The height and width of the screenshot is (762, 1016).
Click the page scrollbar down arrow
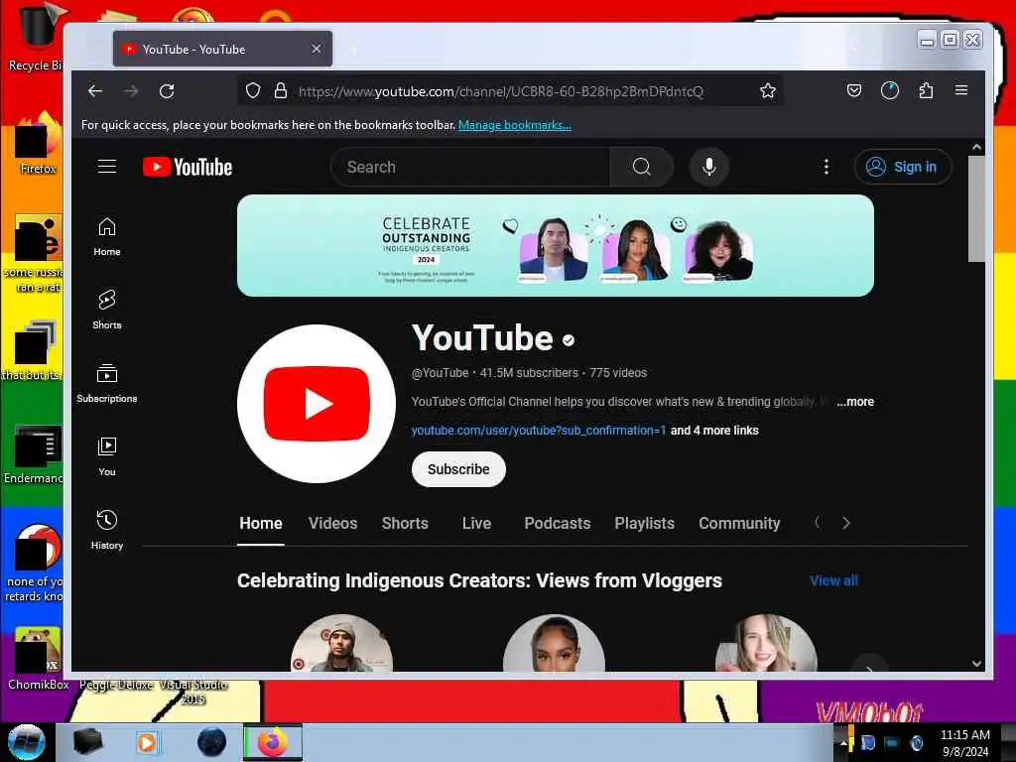976,664
